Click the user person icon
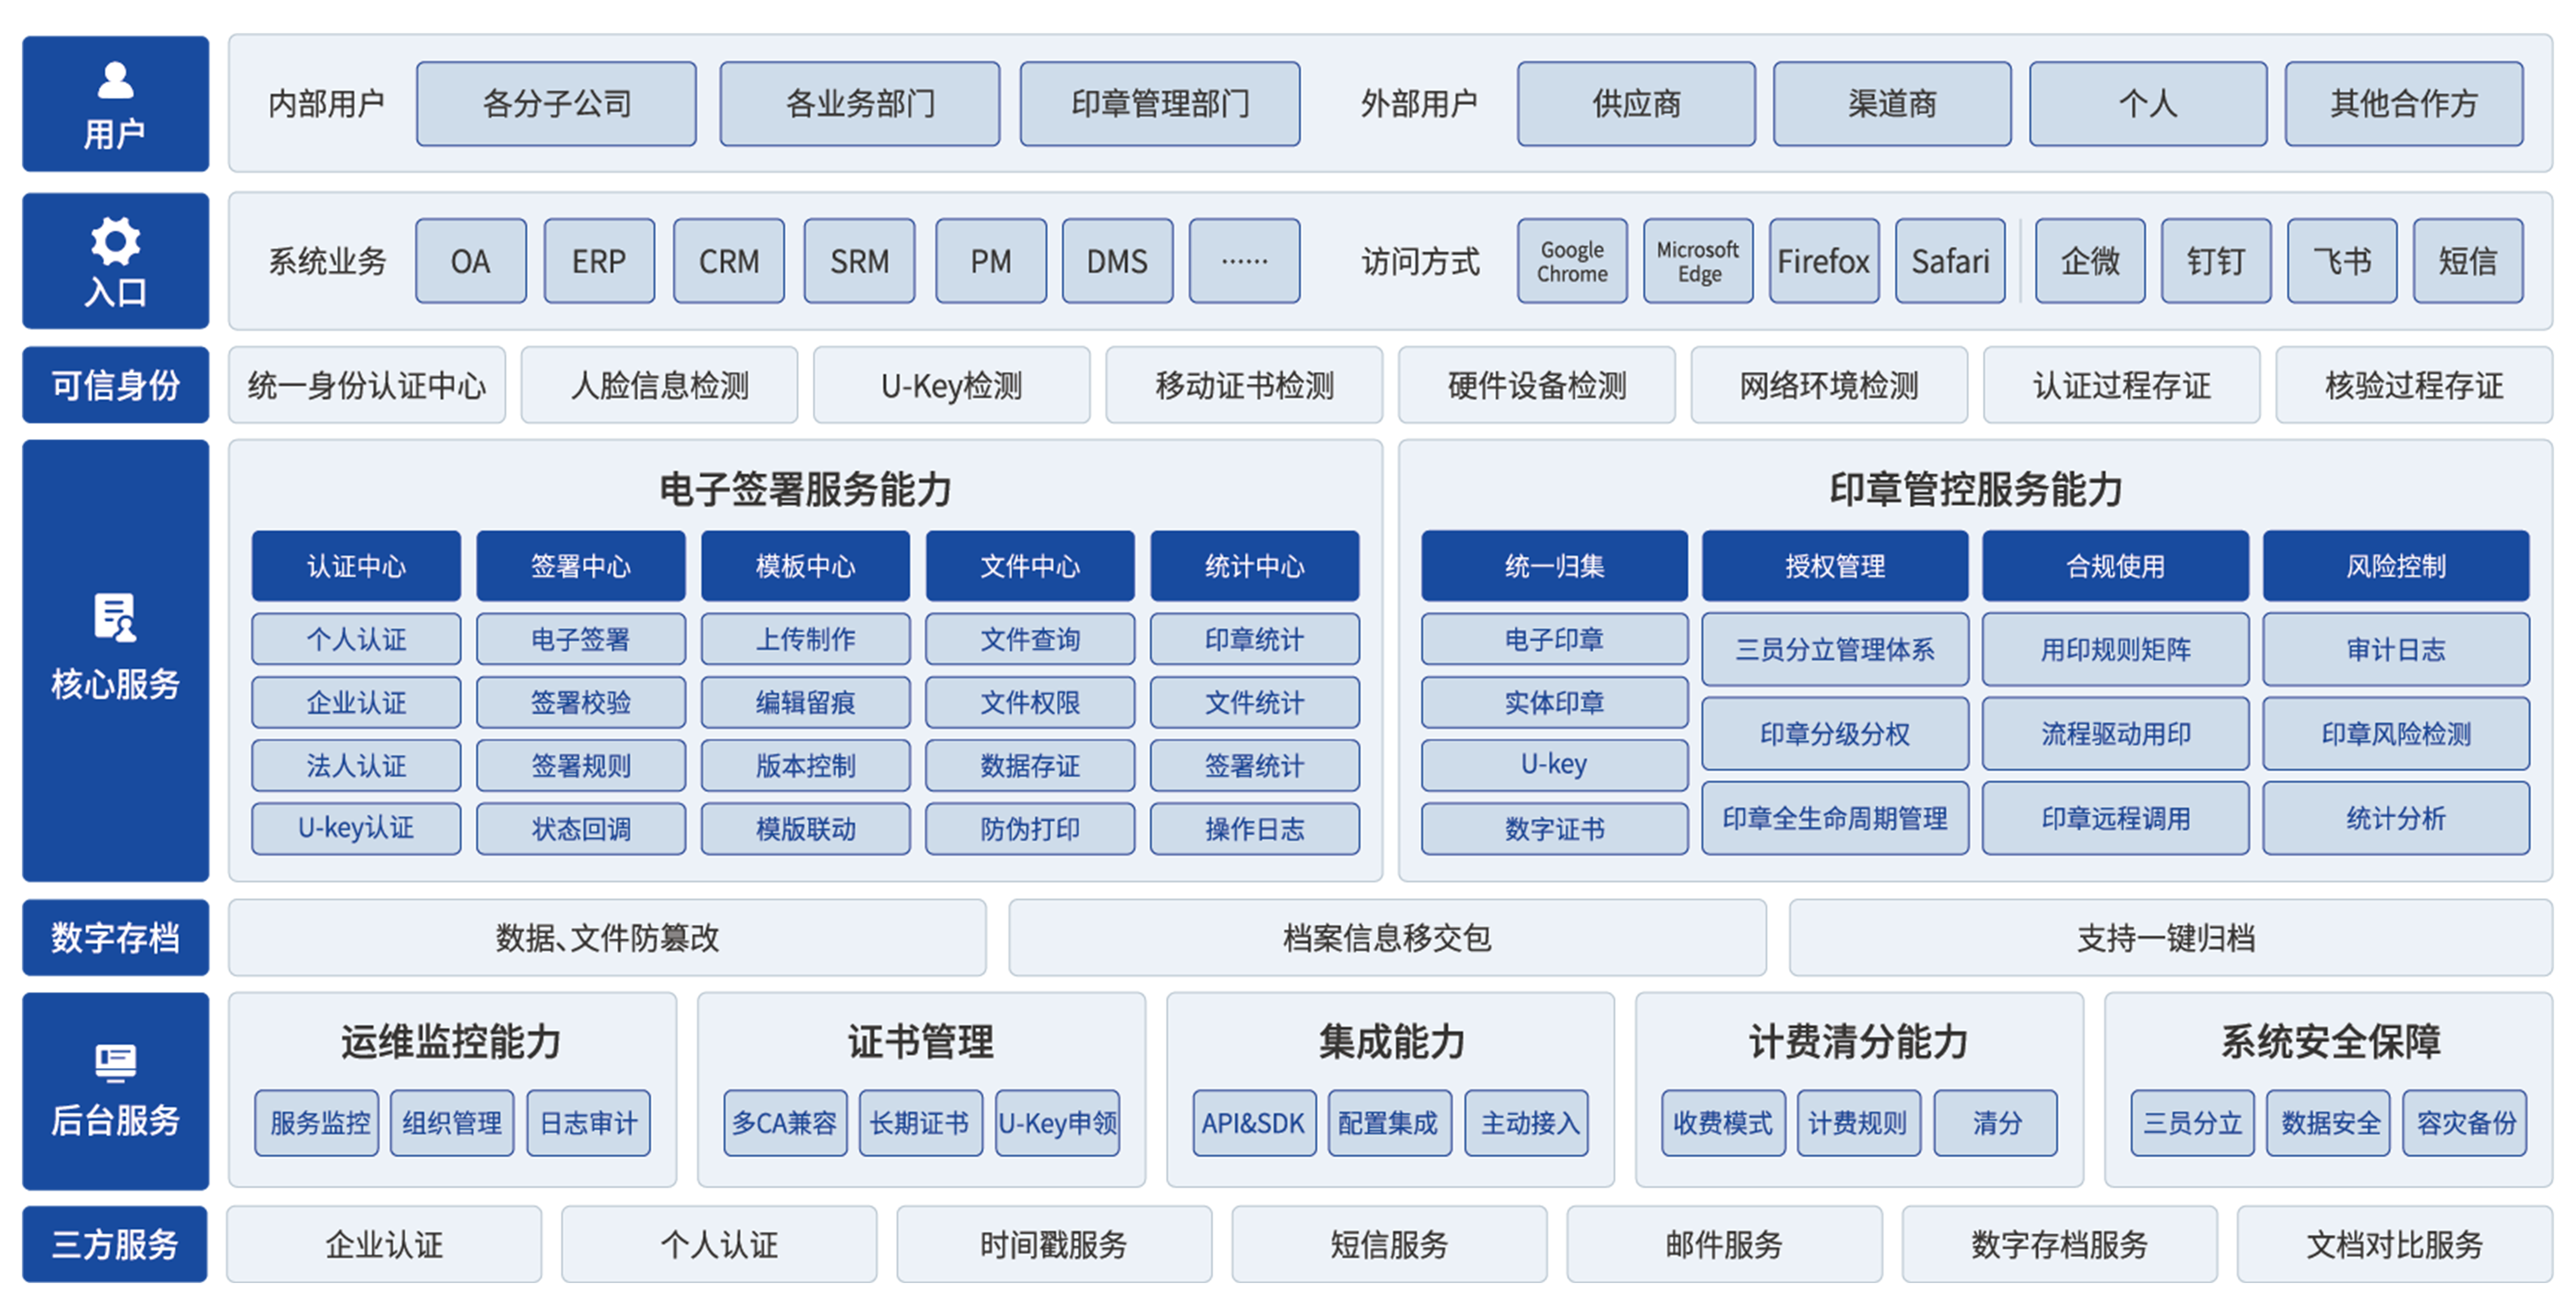 click(x=115, y=80)
